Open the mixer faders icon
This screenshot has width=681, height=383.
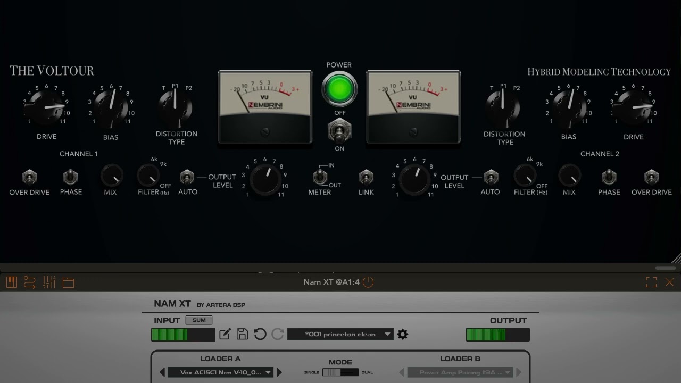(x=49, y=282)
